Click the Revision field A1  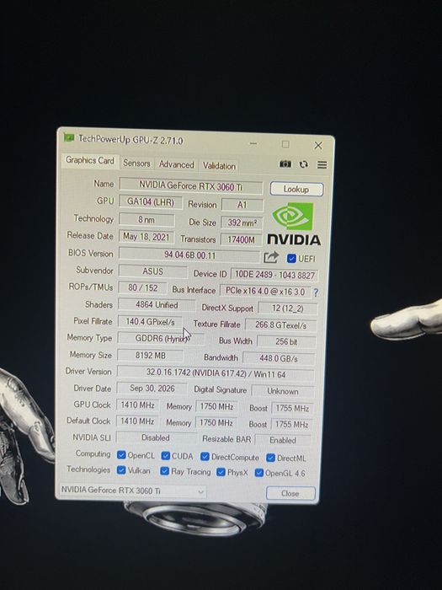pos(242,205)
